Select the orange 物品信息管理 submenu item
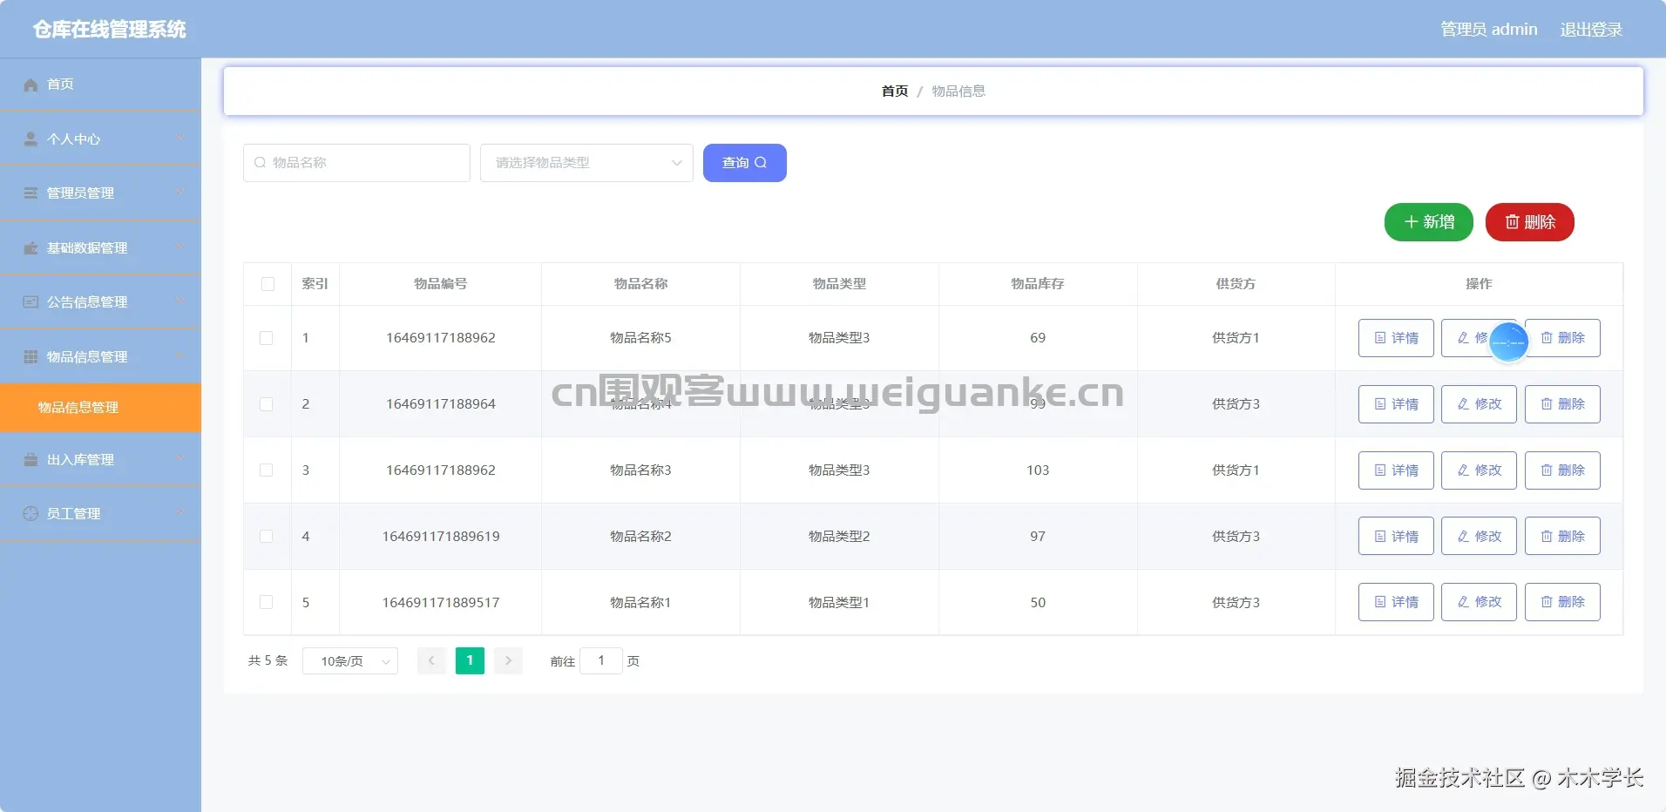 coord(100,408)
